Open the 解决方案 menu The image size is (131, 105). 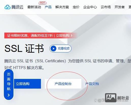tap(62, 7)
